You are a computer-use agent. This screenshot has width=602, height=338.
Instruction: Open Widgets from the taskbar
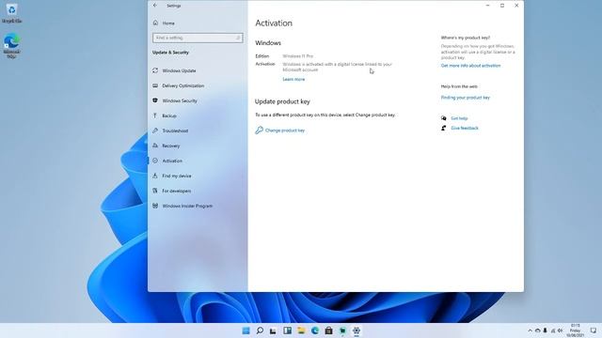click(287, 330)
